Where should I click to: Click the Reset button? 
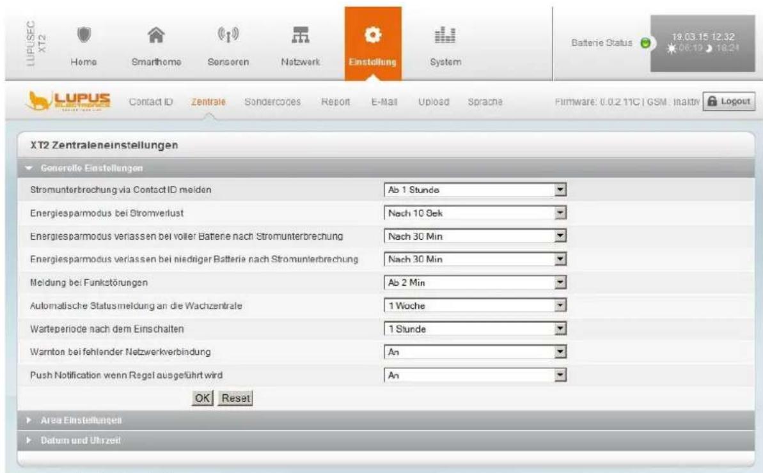pyautogui.click(x=235, y=398)
